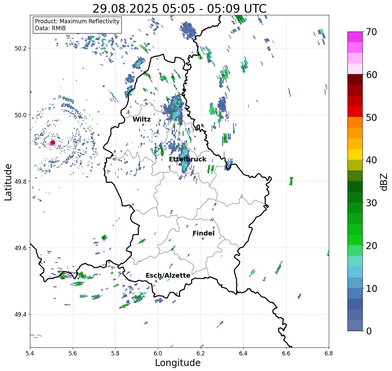
Task: Select the Esch/Alzette city label
Action: (168, 276)
